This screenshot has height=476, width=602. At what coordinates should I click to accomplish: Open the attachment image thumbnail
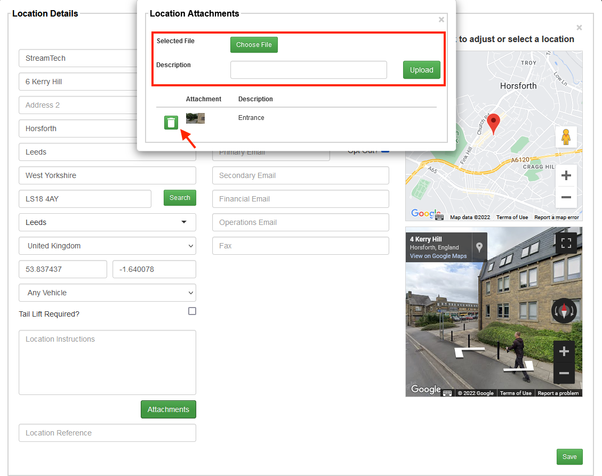click(195, 118)
